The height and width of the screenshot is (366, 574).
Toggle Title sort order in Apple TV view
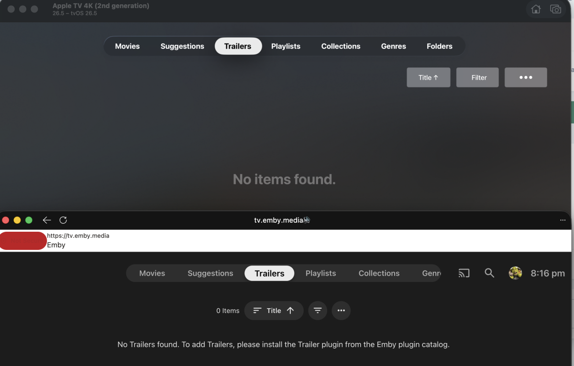[428, 77]
